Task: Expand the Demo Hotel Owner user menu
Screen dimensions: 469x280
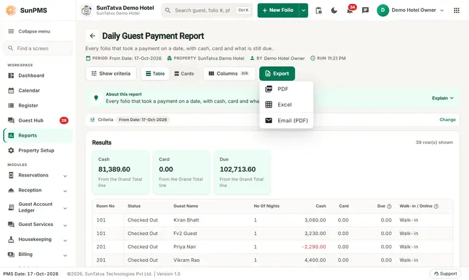Action: pyautogui.click(x=442, y=10)
